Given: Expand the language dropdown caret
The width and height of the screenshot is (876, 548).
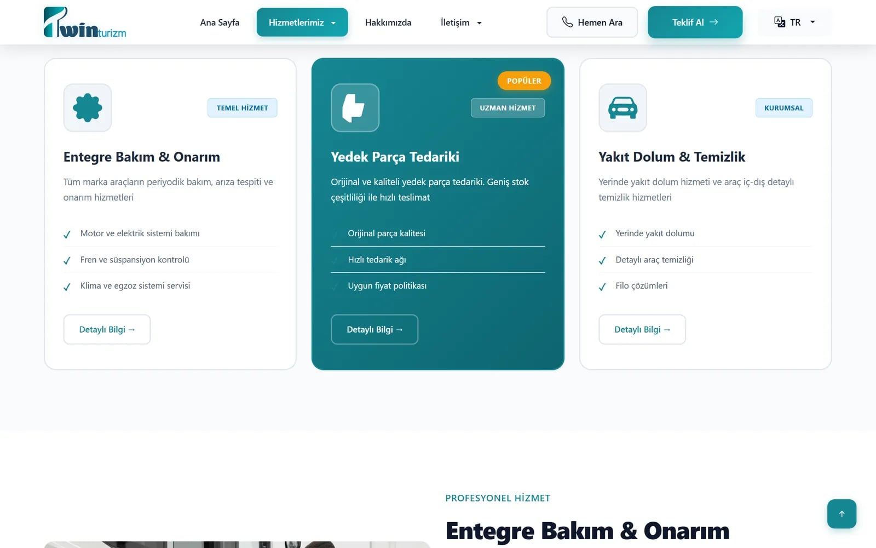Looking at the screenshot, I should click(812, 22).
